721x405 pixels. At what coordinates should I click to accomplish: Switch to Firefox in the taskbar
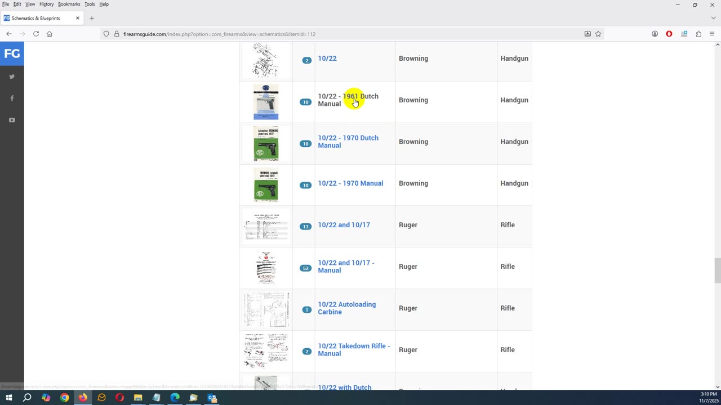point(83,398)
